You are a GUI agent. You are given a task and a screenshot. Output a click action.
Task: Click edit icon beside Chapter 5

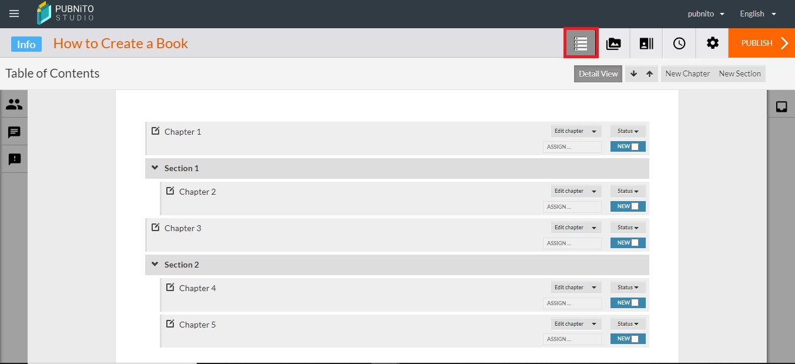coord(170,323)
